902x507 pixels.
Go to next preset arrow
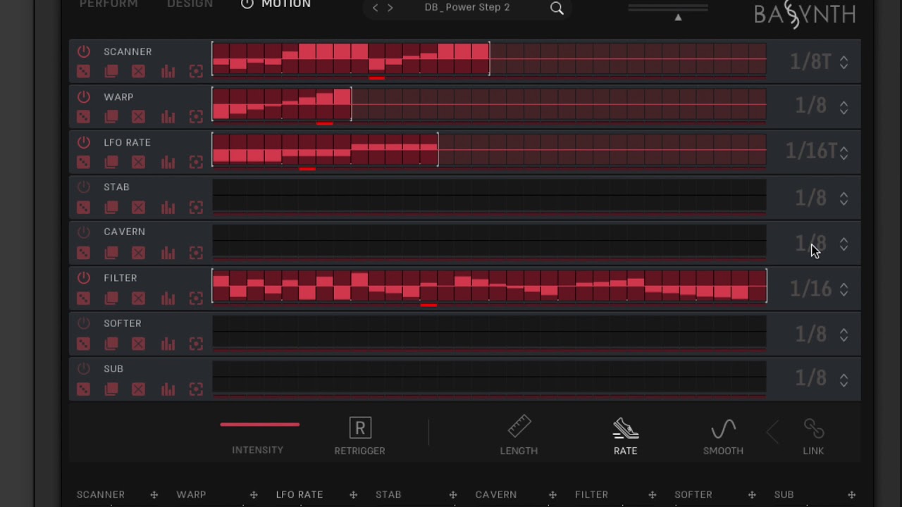[390, 8]
